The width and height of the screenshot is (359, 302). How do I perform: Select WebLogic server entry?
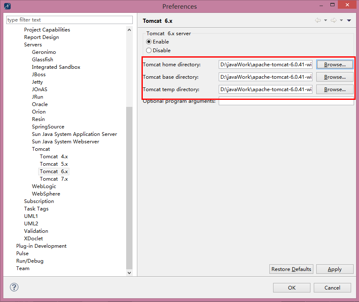click(x=44, y=186)
